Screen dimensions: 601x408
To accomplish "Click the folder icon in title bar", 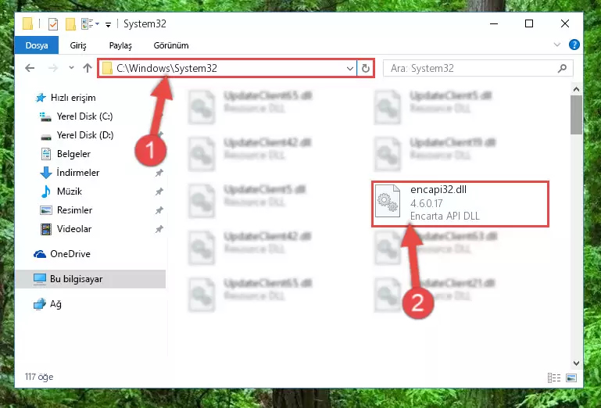I will click(27, 23).
